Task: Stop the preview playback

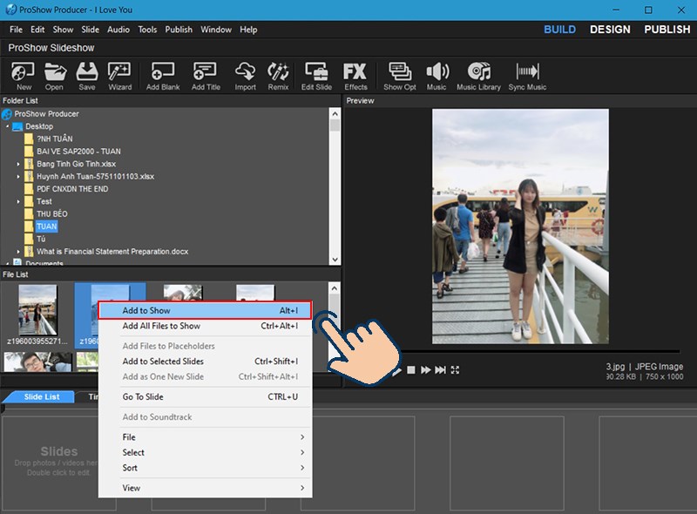Action: (x=411, y=370)
